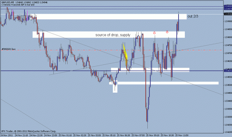
Task: Click the '25 Nov 09:10' time label
Action: tap(153, 135)
